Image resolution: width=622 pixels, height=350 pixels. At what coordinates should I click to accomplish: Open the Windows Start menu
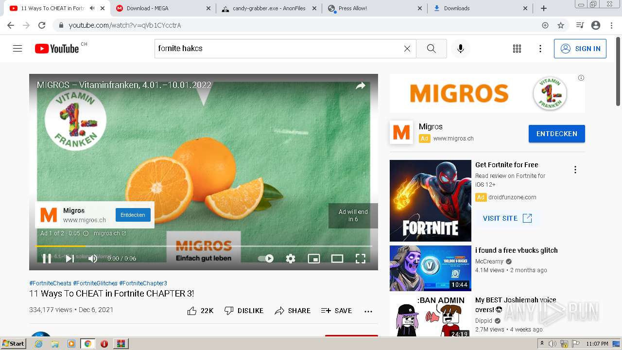(x=14, y=344)
